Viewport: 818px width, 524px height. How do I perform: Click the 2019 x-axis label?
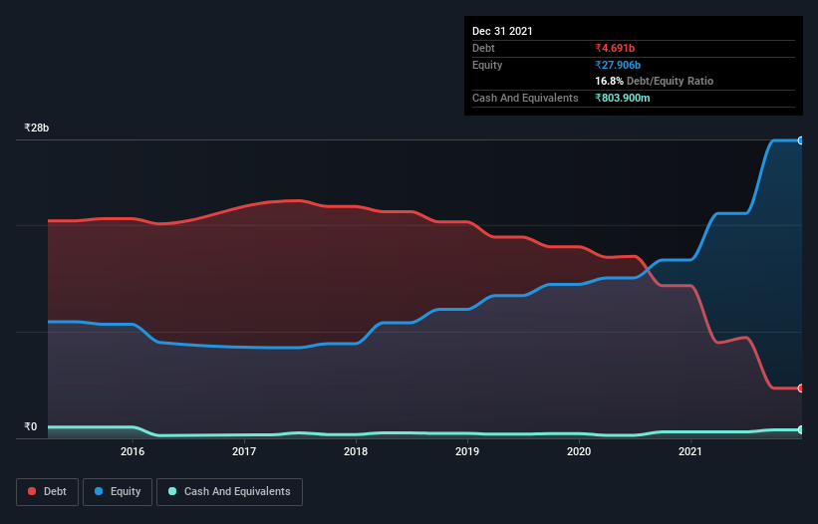pos(467,451)
